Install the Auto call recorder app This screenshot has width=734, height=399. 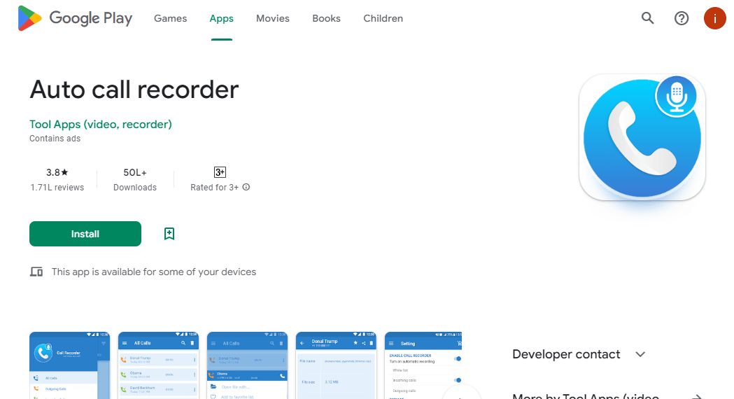click(85, 234)
